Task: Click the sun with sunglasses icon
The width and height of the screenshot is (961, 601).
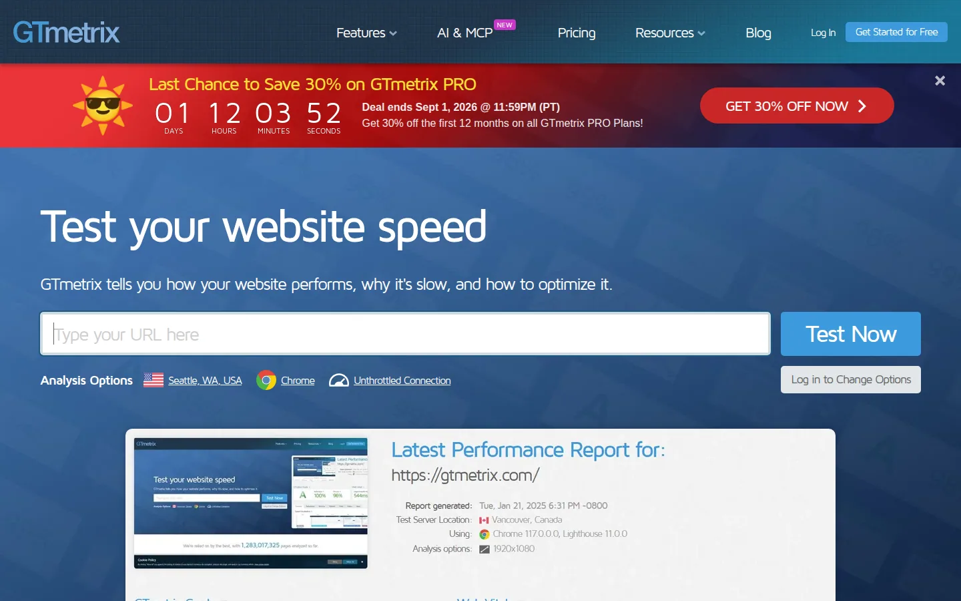Action: [x=103, y=106]
